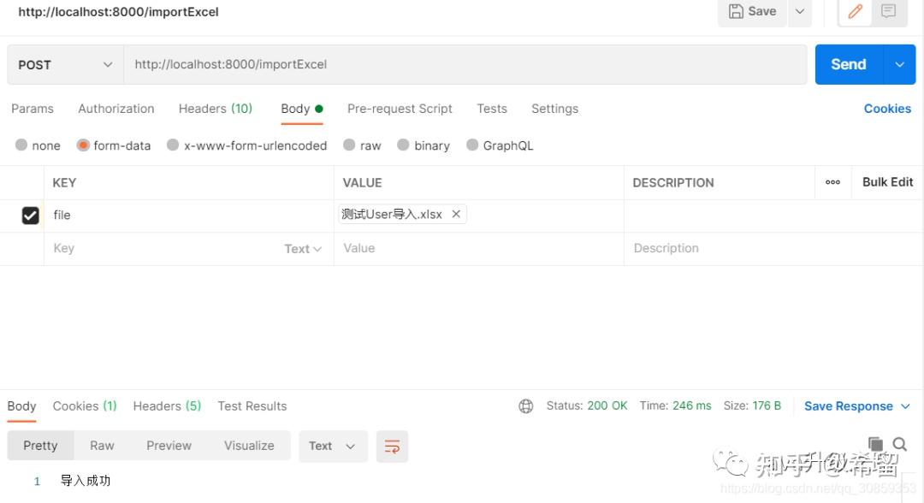Open the POST method dropdown
This screenshot has width=924, height=503.
click(65, 65)
